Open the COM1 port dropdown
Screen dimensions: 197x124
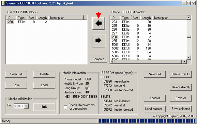pos(27,106)
